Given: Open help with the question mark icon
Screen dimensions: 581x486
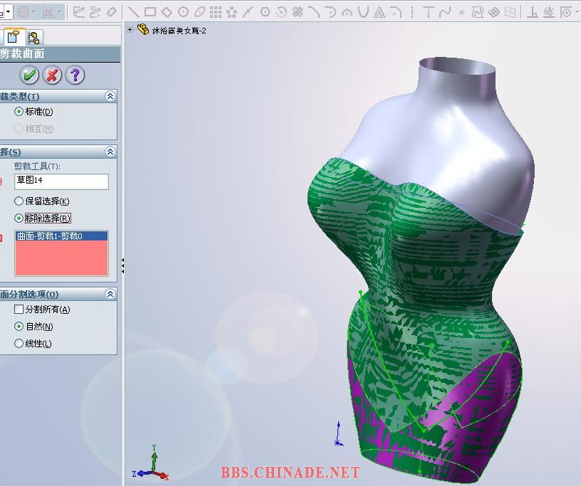Looking at the screenshot, I should [75, 75].
